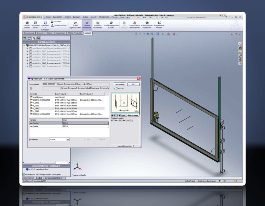Open Design Library task pane icon

click(240, 48)
